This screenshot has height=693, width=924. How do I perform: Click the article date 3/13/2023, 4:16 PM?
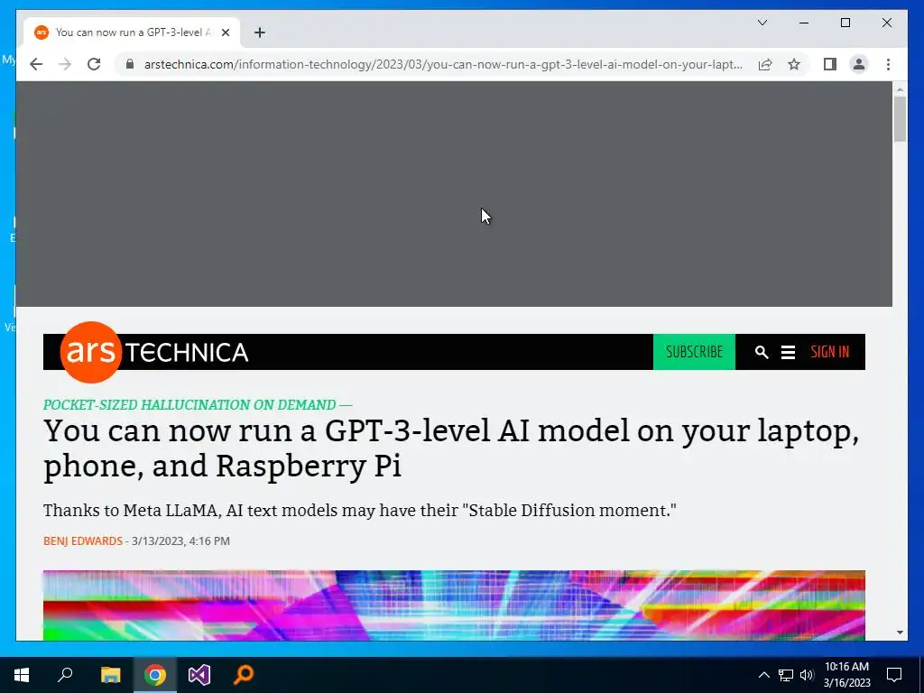click(180, 541)
